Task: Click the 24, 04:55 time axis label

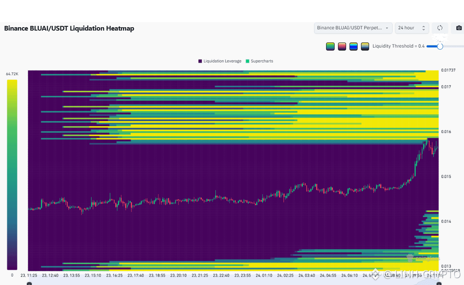Action: click(328, 275)
